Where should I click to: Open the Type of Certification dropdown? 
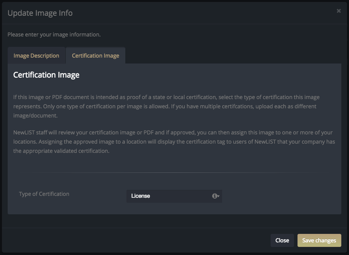[174, 196]
